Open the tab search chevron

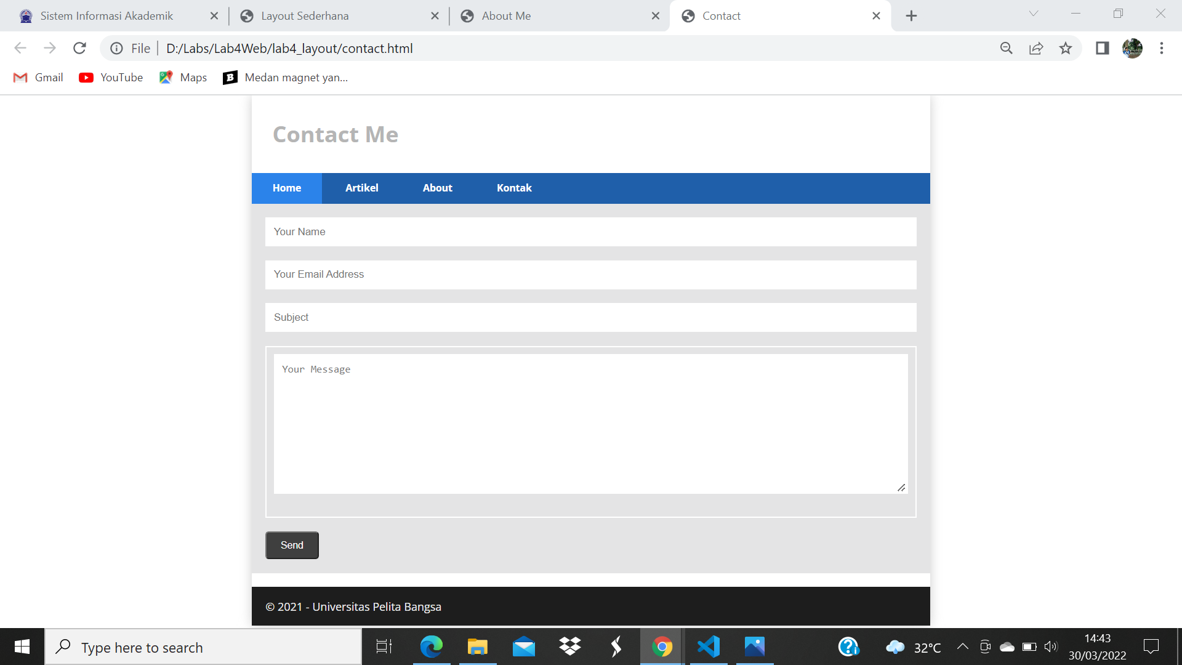click(1033, 14)
